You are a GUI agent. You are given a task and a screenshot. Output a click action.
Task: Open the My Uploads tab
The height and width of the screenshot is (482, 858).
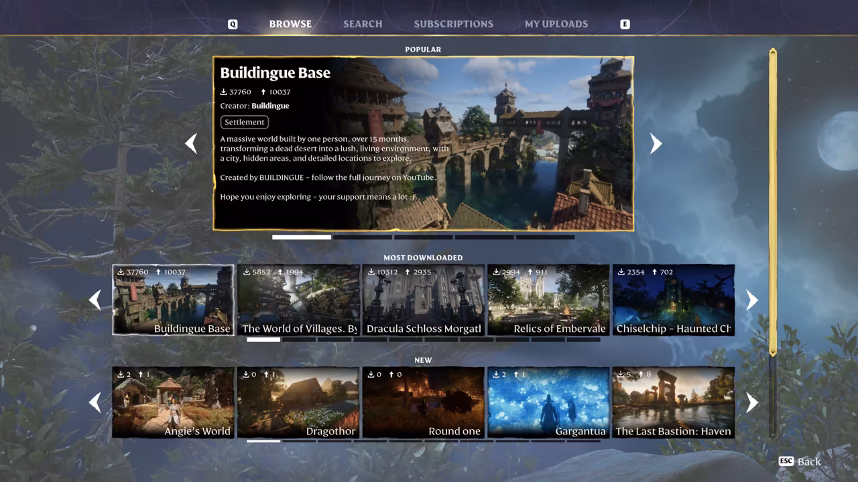click(x=556, y=23)
